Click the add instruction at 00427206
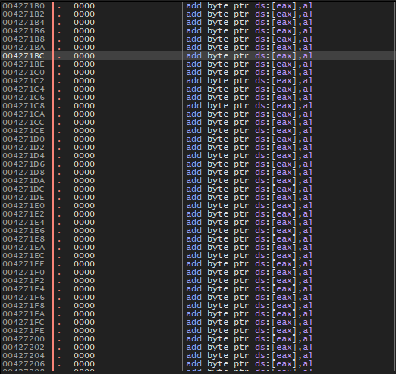The image size is (396, 374). click(249, 364)
